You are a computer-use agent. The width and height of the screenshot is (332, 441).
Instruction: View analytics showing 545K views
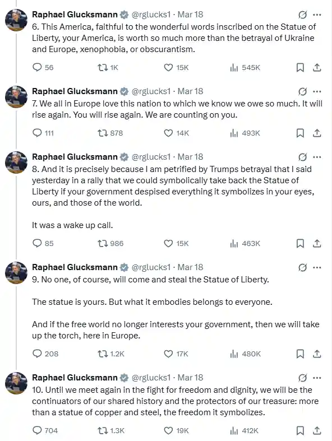pos(245,67)
